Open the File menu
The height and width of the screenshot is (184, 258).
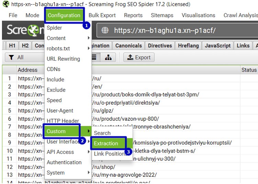[13, 15]
